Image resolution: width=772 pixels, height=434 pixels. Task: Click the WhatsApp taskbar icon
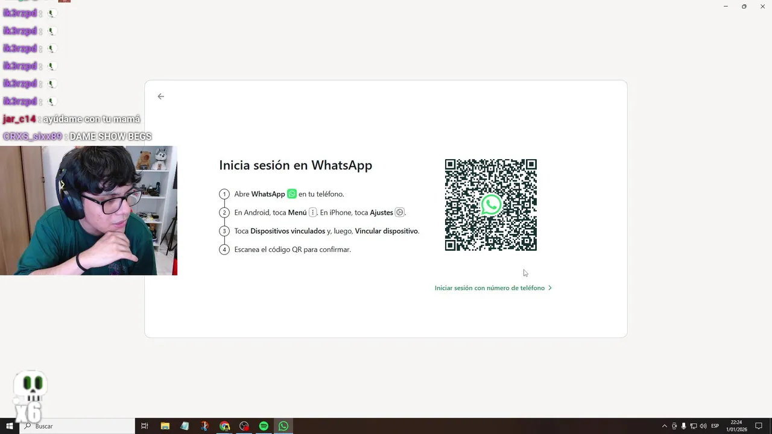pyautogui.click(x=283, y=426)
